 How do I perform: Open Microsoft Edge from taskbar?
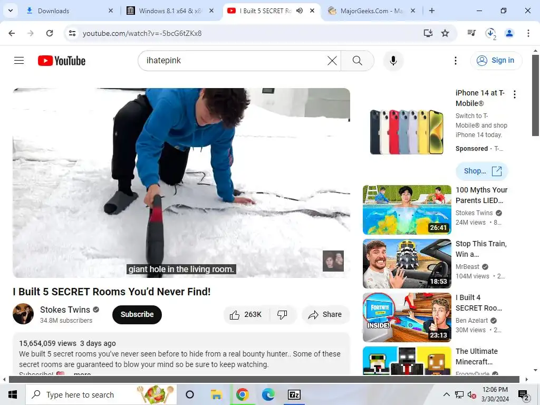pos(268,394)
